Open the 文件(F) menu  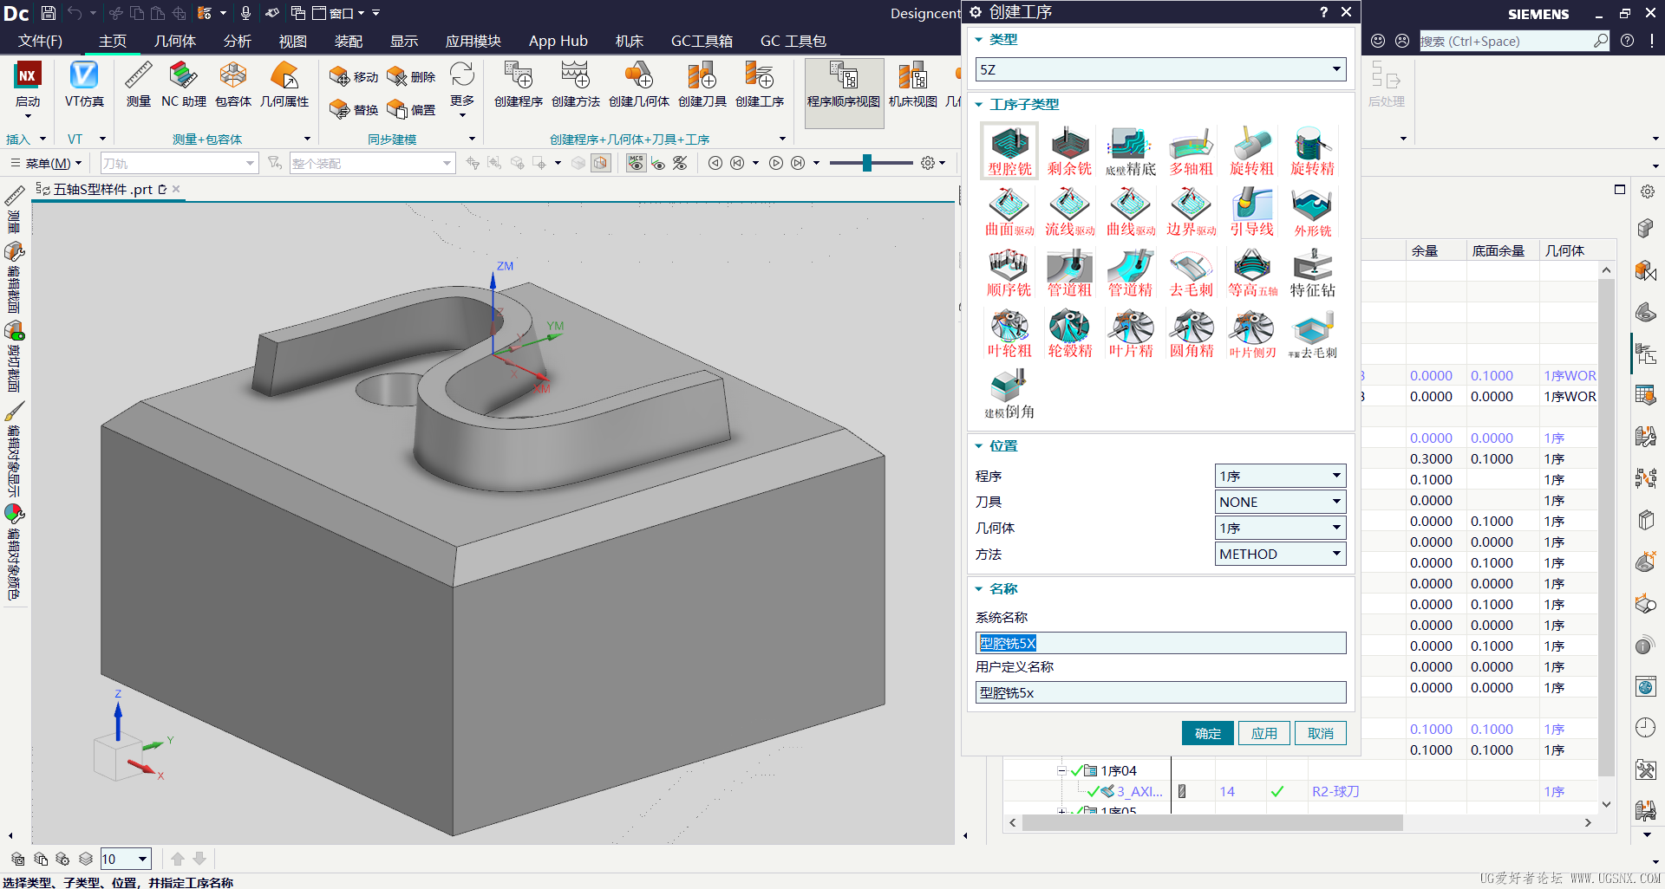pyautogui.click(x=40, y=41)
